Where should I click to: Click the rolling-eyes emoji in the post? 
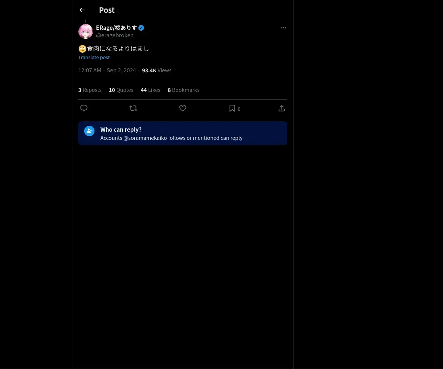(82, 49)
